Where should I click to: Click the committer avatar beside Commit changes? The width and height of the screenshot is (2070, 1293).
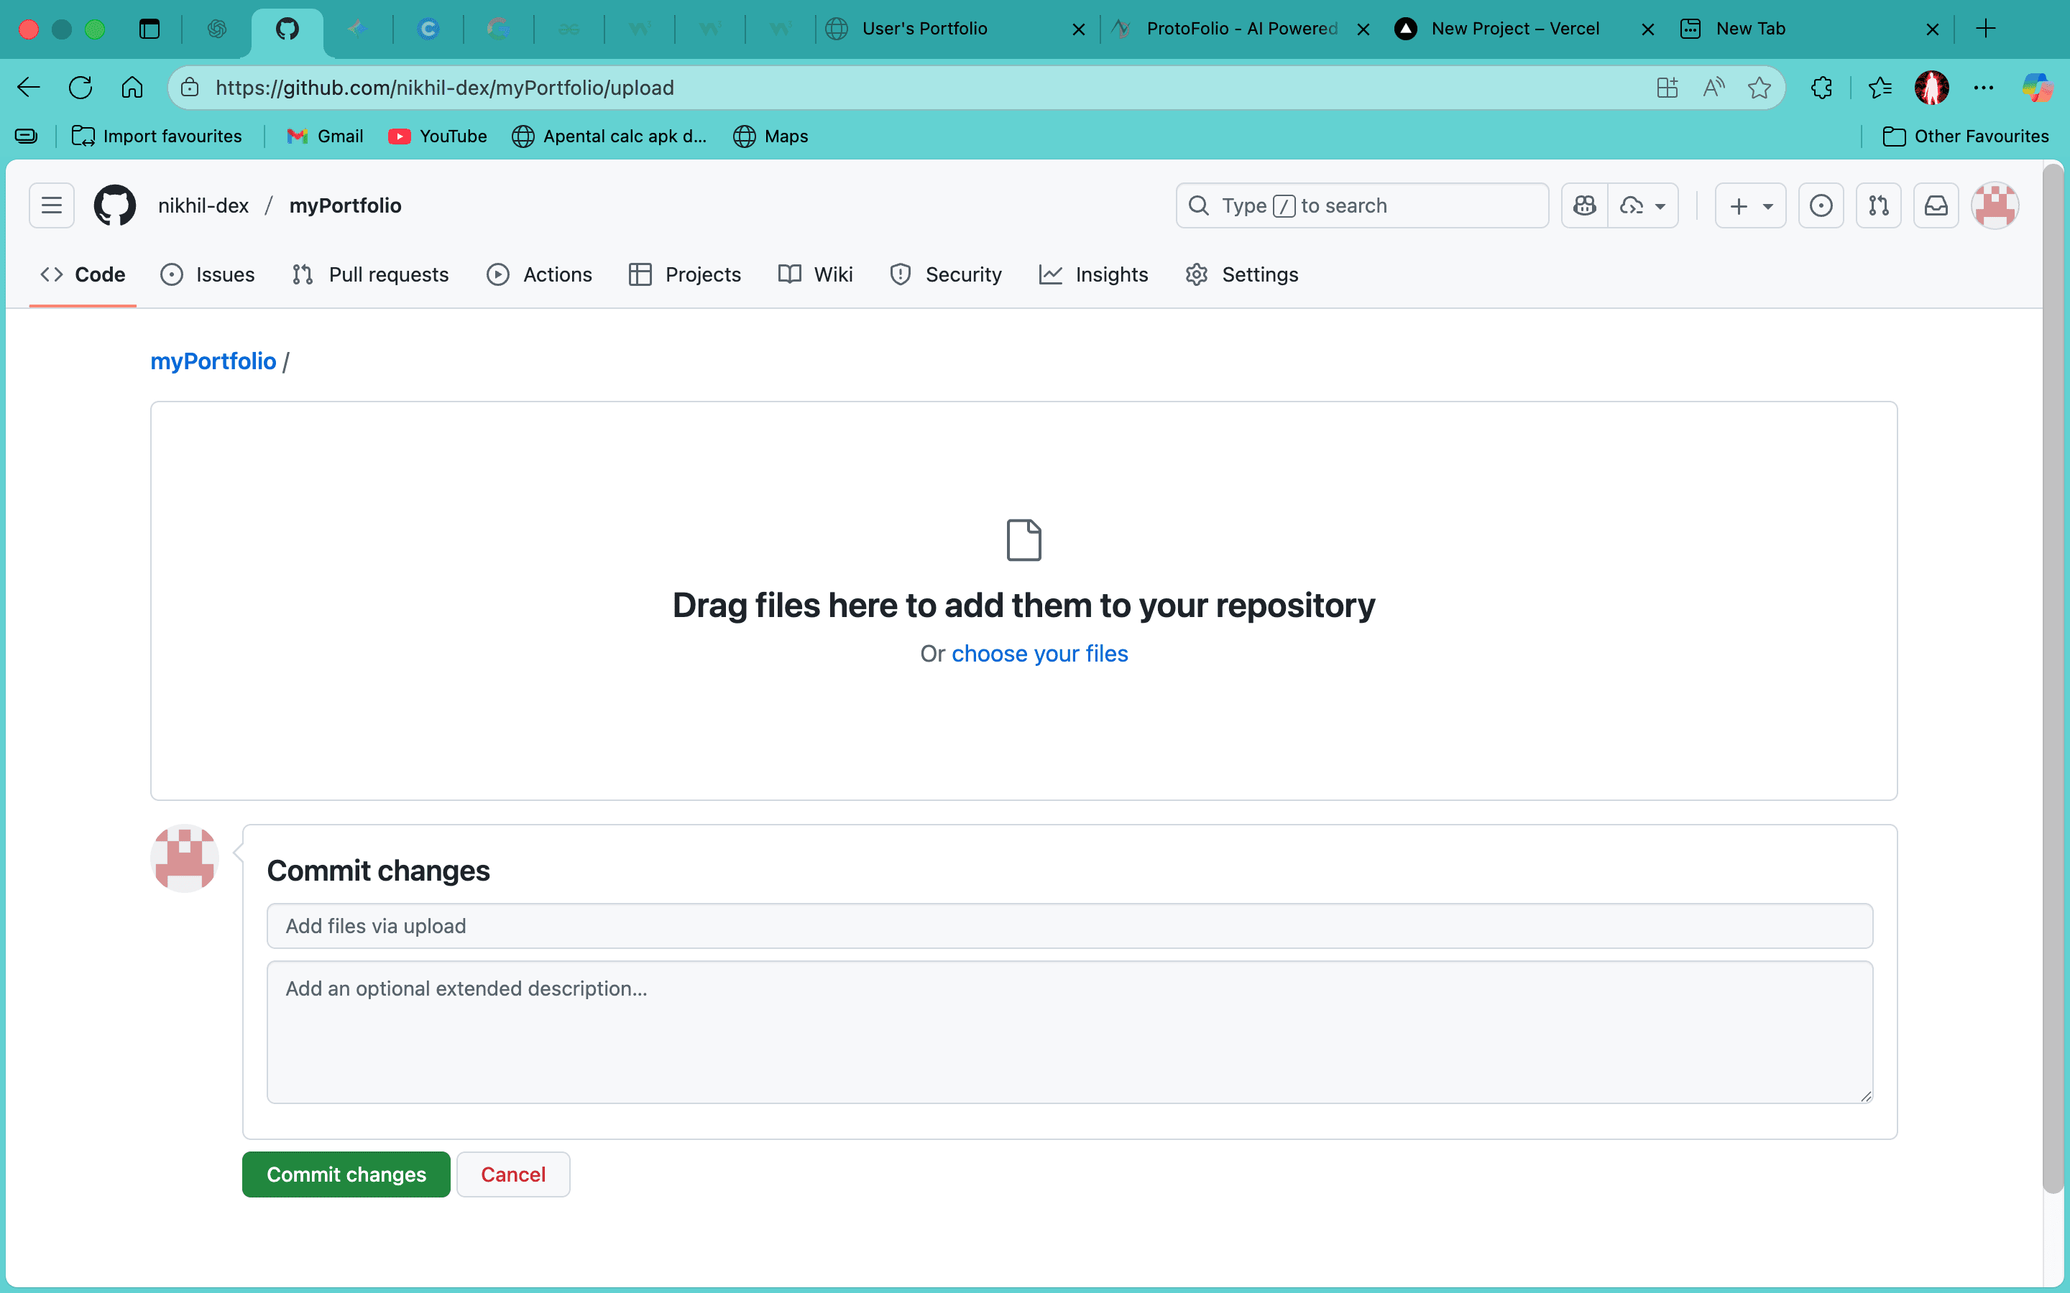pyautogui.click(x=185, y=858)
